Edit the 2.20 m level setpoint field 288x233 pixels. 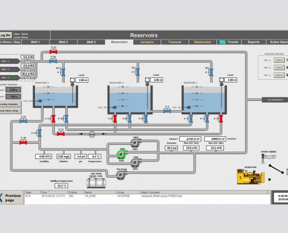click(13, 90)
